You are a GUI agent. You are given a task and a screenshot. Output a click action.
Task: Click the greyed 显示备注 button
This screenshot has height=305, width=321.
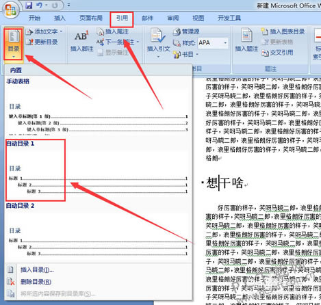coord(113,53)
